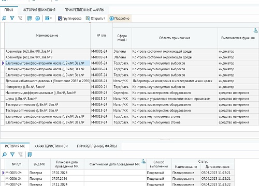The width and height of the screenshot is (259, 186).
Task: Click Подрядный cell in lower M-0006-24 row
Action: point(159,179)
